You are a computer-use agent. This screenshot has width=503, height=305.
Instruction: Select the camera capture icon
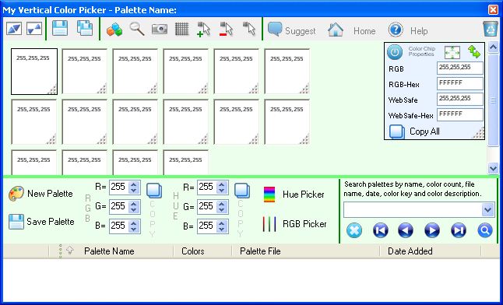(x=160, y=30)
